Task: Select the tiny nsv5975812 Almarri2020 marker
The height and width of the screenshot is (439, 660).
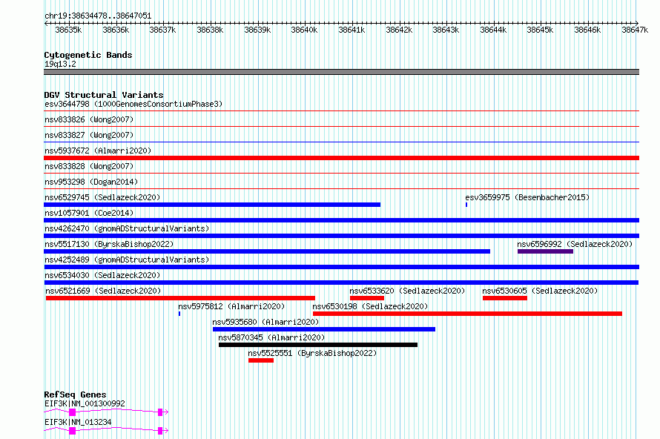Action: (179, 314)
